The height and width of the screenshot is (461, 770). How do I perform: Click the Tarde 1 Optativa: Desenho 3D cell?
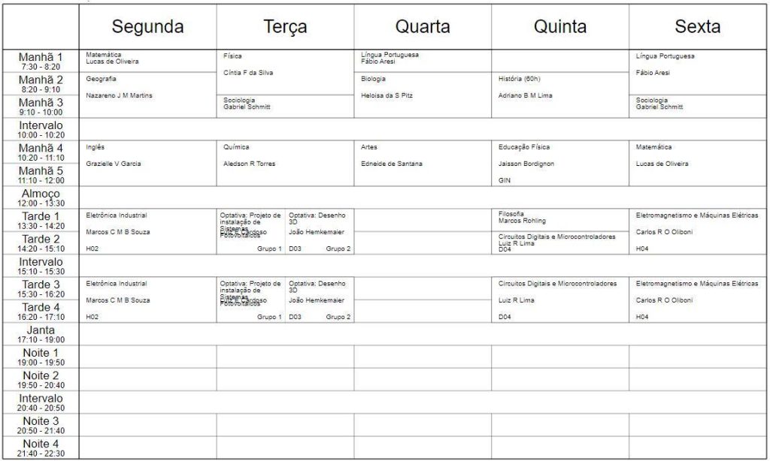pyautogui.click(x=320, y=231)
